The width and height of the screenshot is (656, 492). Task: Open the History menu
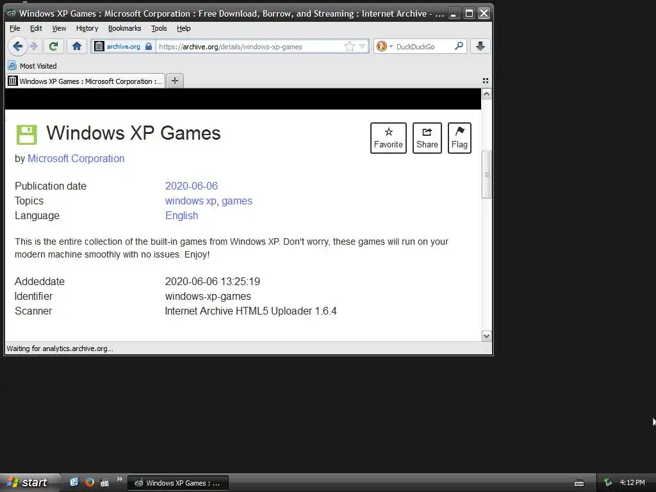click(87, 28)
